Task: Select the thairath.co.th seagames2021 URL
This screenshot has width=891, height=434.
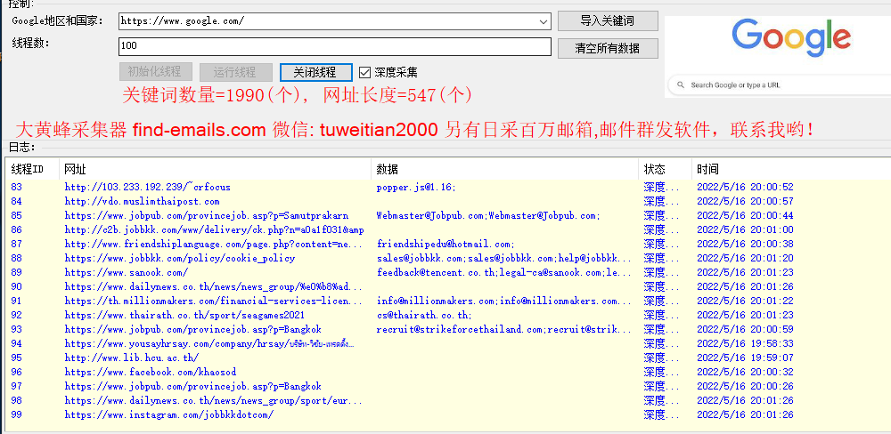Action: tap(184, 315)
